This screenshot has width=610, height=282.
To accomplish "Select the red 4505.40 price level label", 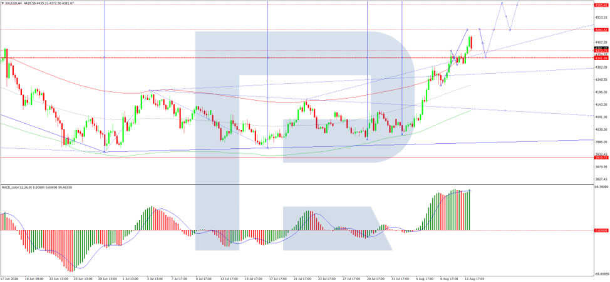I will click(x=601, y=4).
